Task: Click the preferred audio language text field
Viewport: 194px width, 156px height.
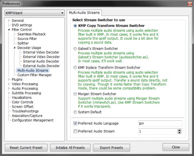Action: [x=160, y=123]
